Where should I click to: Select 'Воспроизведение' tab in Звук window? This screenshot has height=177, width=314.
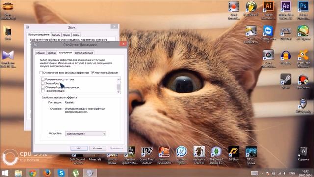click(39, 34)
